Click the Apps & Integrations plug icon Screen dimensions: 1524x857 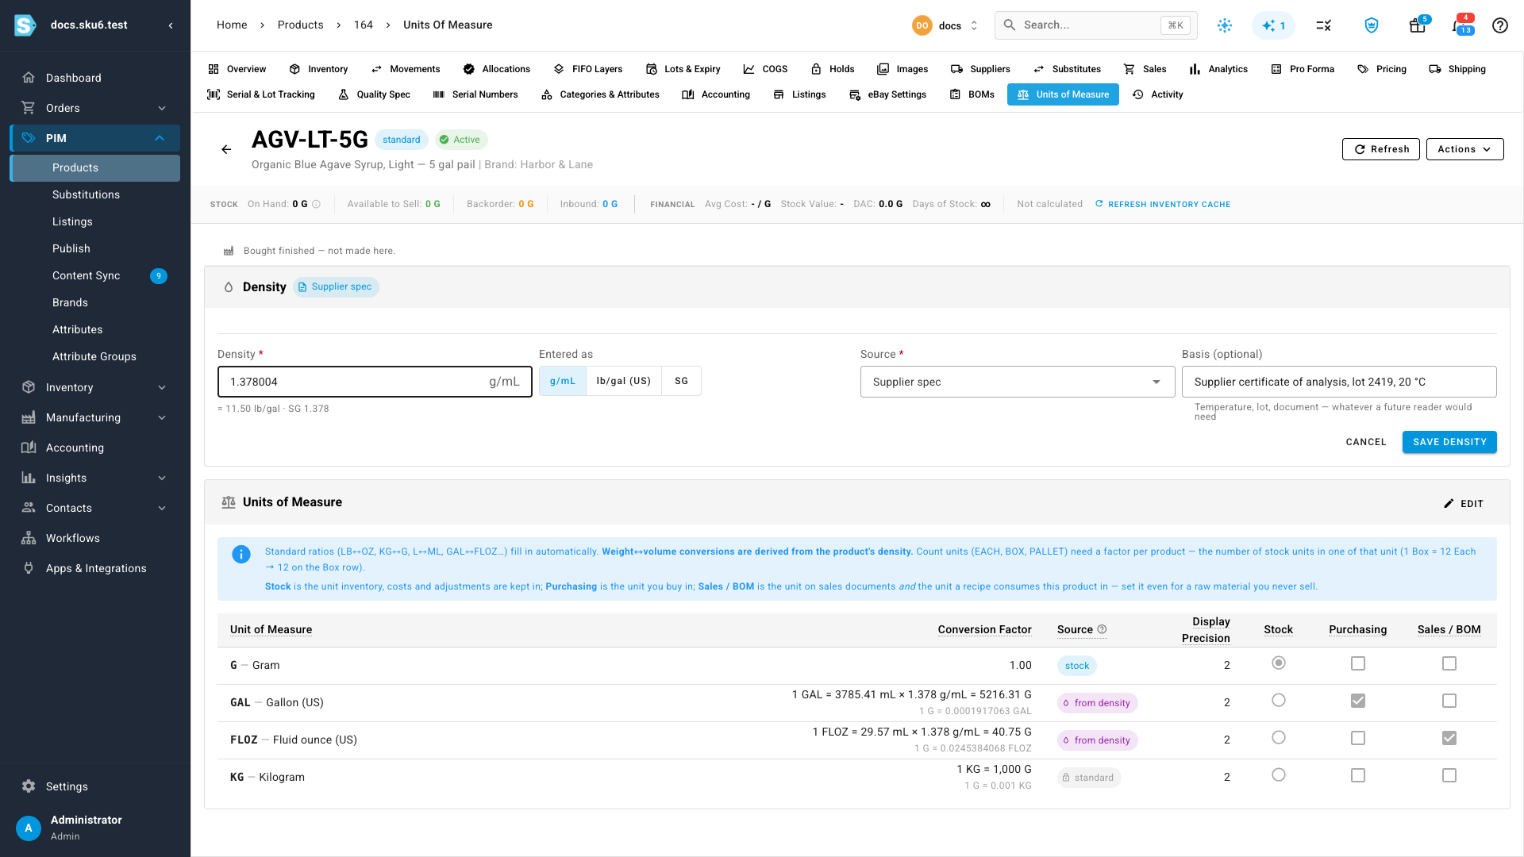(29, 568)
